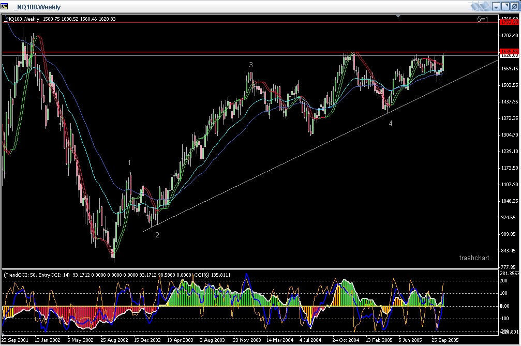Select wave label '1' on chart
The width and height of the screenshot is (521, 346).
(x=129, y=162)
